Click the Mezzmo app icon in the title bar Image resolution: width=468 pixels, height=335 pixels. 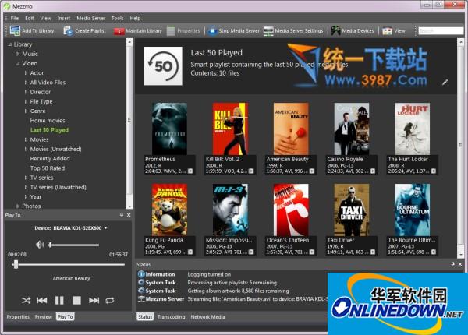tap(7, 6)
